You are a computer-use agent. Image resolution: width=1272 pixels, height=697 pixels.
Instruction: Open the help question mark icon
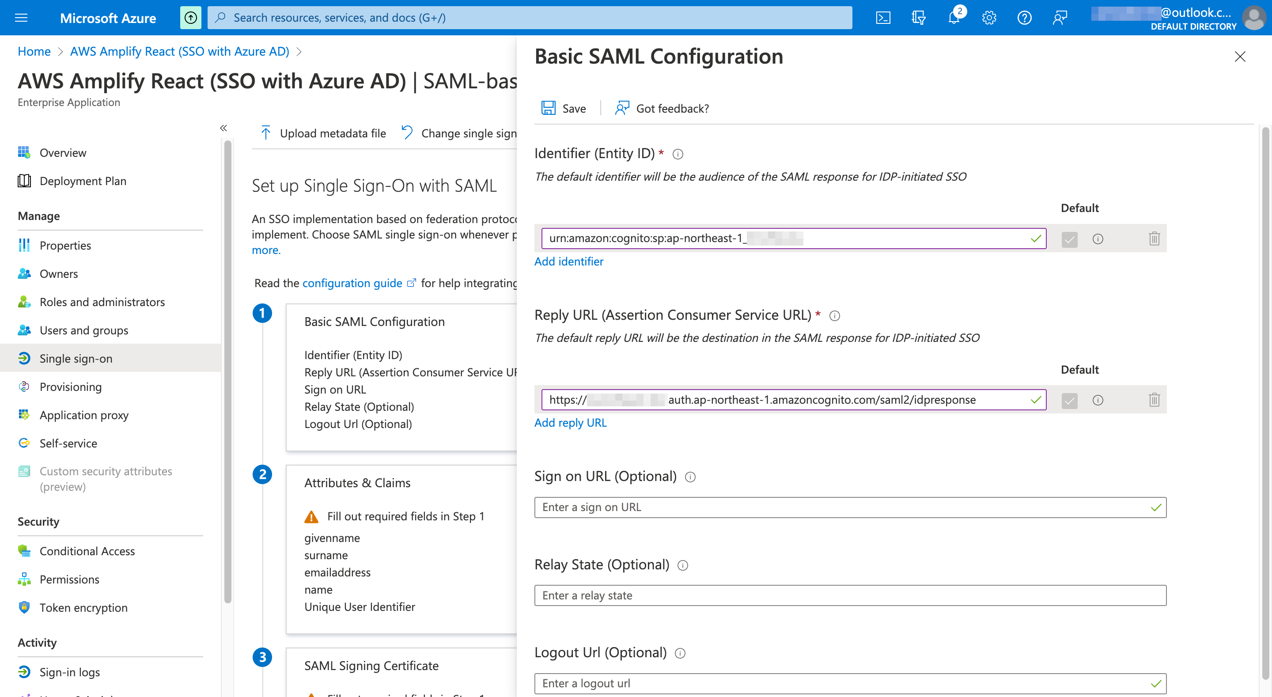coord(1024,18)
